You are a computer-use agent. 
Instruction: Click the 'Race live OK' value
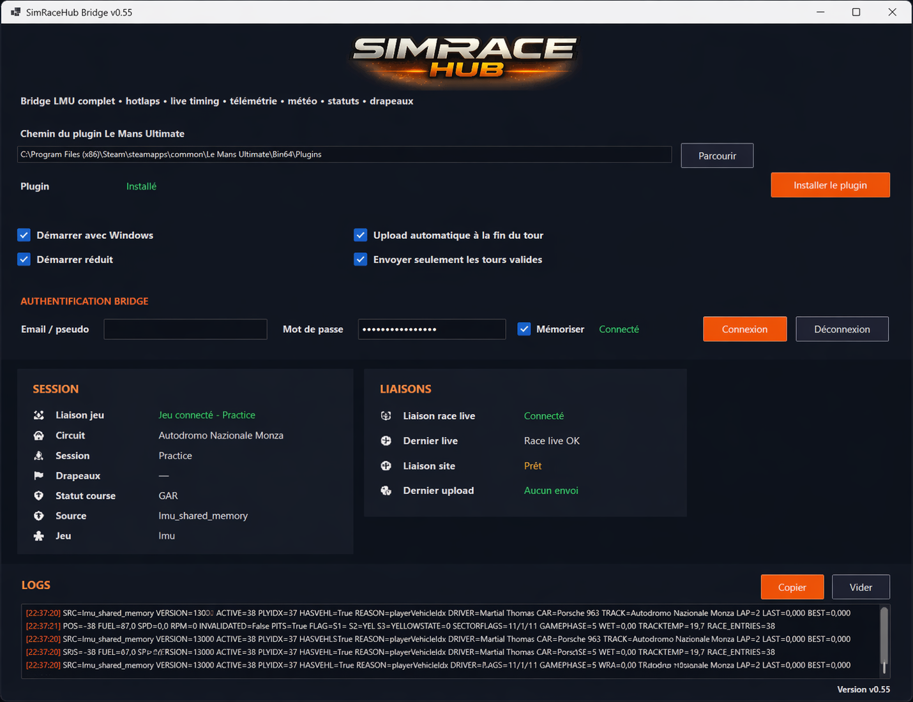click(x=552, y=440)
